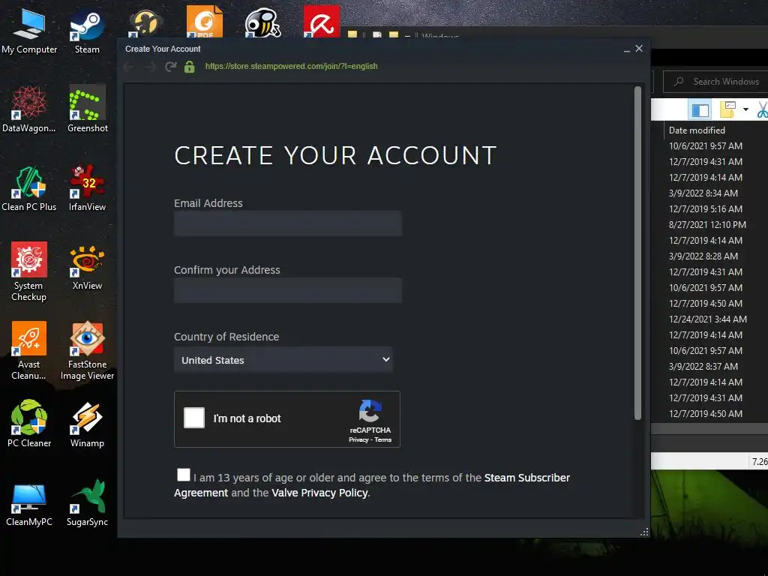Open PC Cleaner desktop shortcut
This screenshot has width=768, height=576.
click(29, 424)
